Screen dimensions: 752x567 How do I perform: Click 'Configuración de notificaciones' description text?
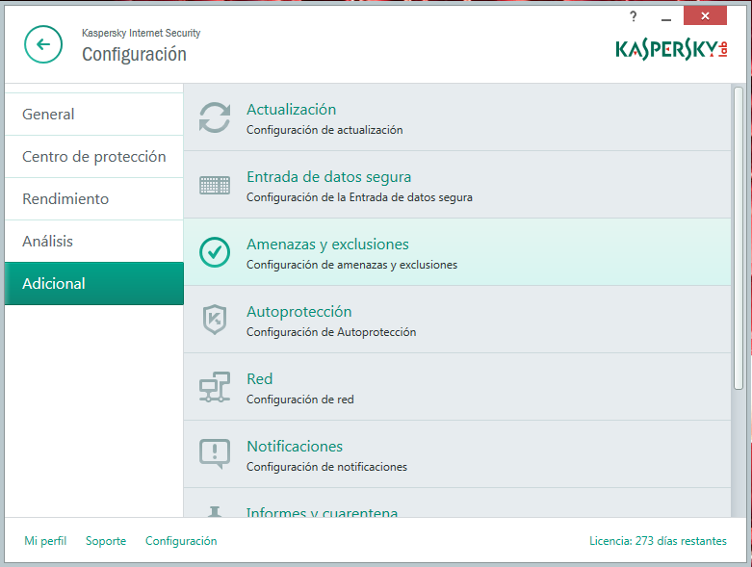[326, 467]
